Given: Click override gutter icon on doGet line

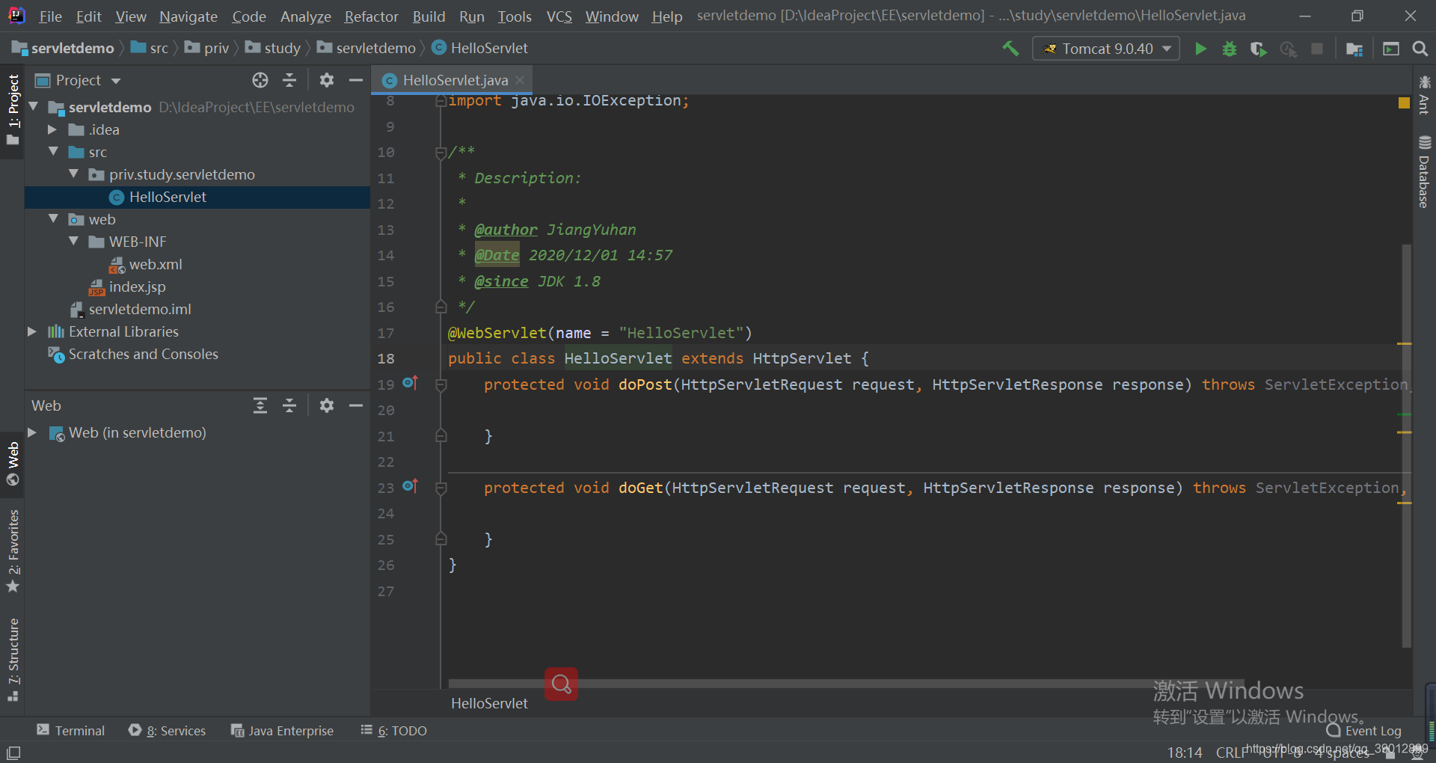Looking at the screenshot, I should (x=410, y=486).
